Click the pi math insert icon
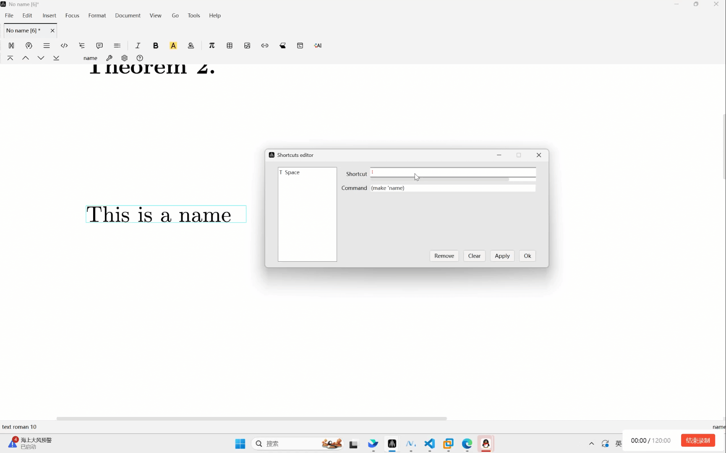This screenshot has width=726, height=453. pos(212,46)
